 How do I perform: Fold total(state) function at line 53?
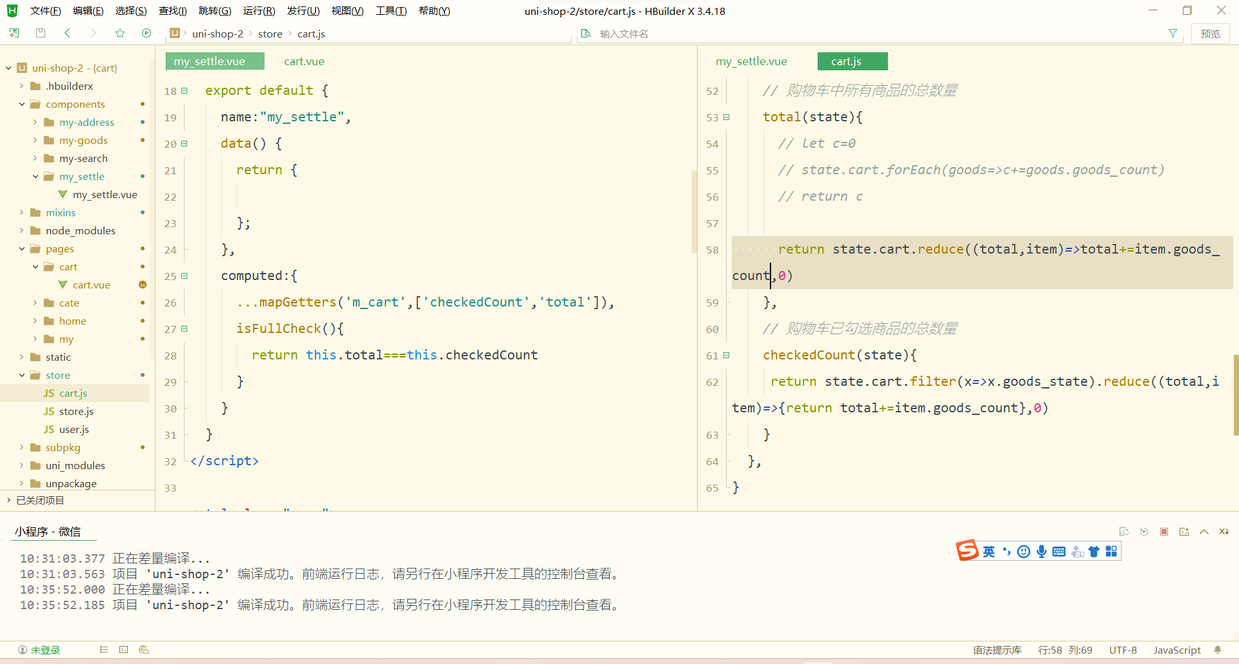point(727,117)
